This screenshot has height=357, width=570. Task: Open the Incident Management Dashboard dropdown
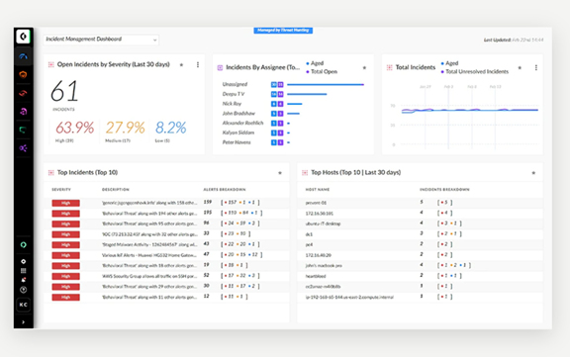[x=101, y=40]
